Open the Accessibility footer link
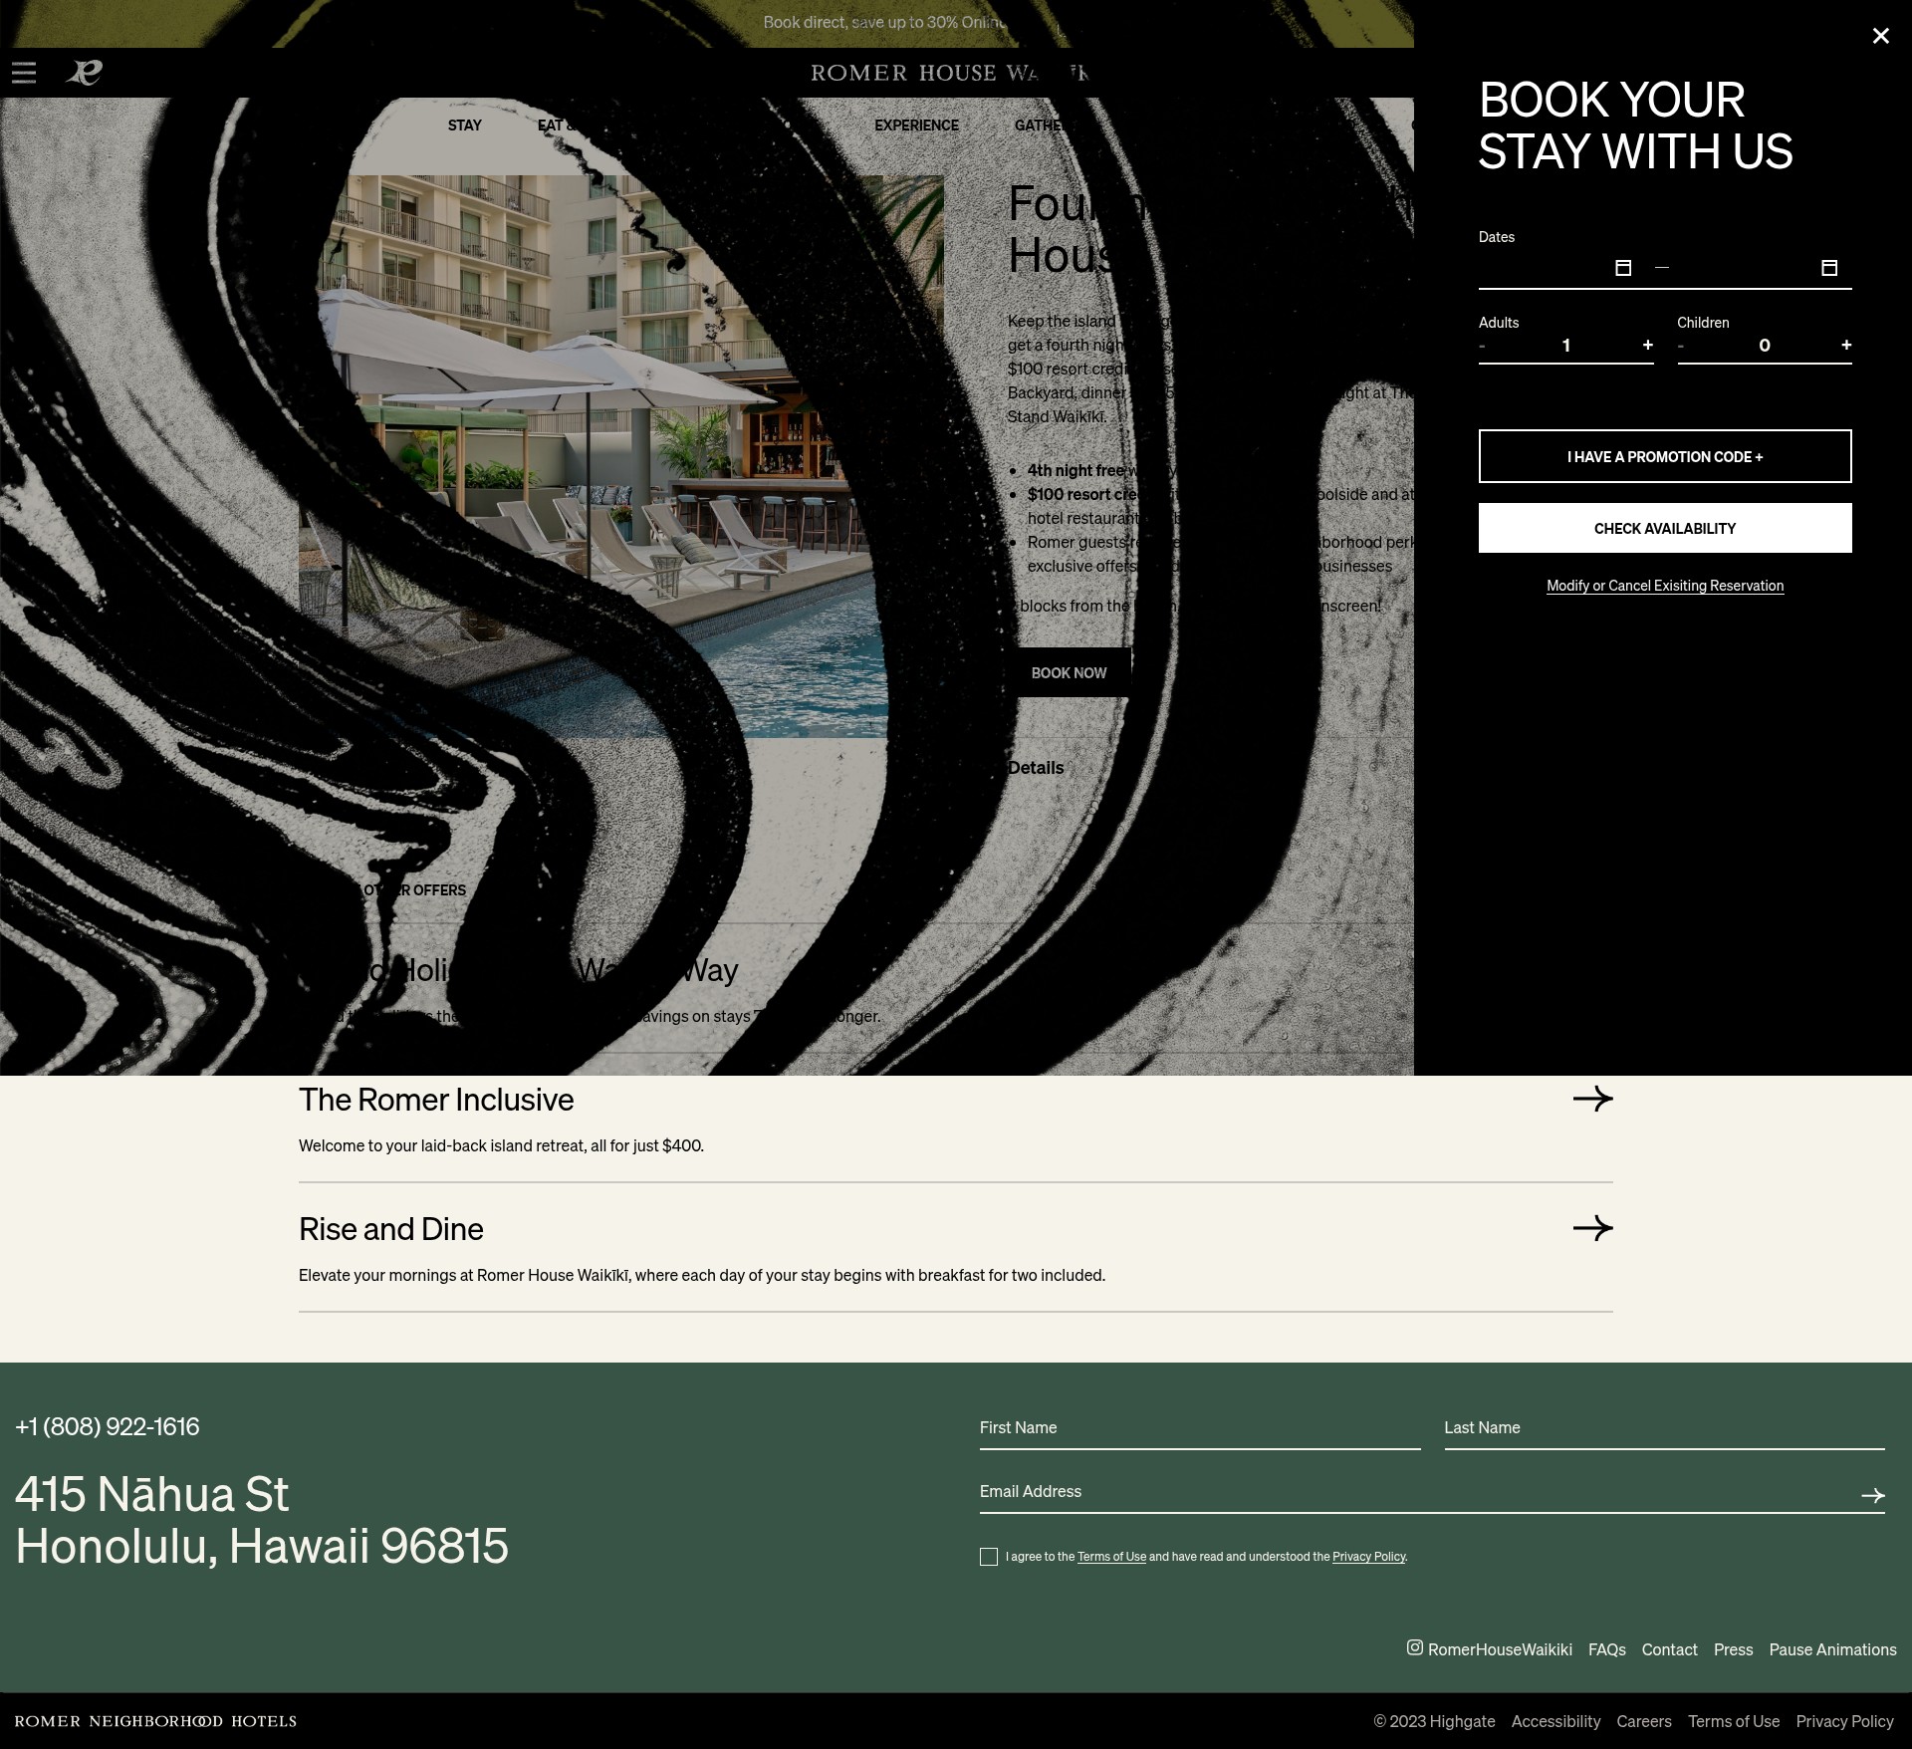Viewport: 1912px width, 1749px height. 1555,1721
